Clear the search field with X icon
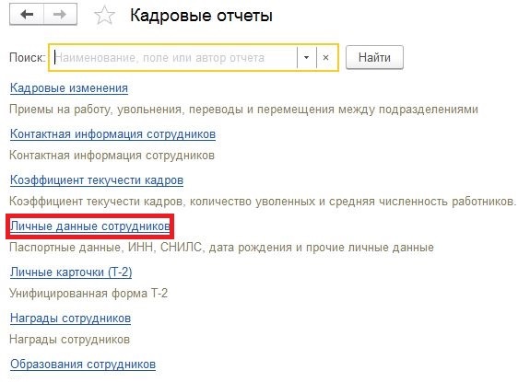This screenshot has width=530, height=382. click(326, 58)
